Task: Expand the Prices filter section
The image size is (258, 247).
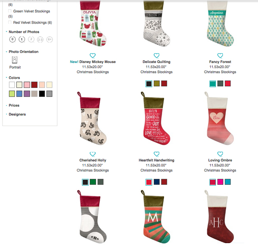Action: tap(14, 105)
